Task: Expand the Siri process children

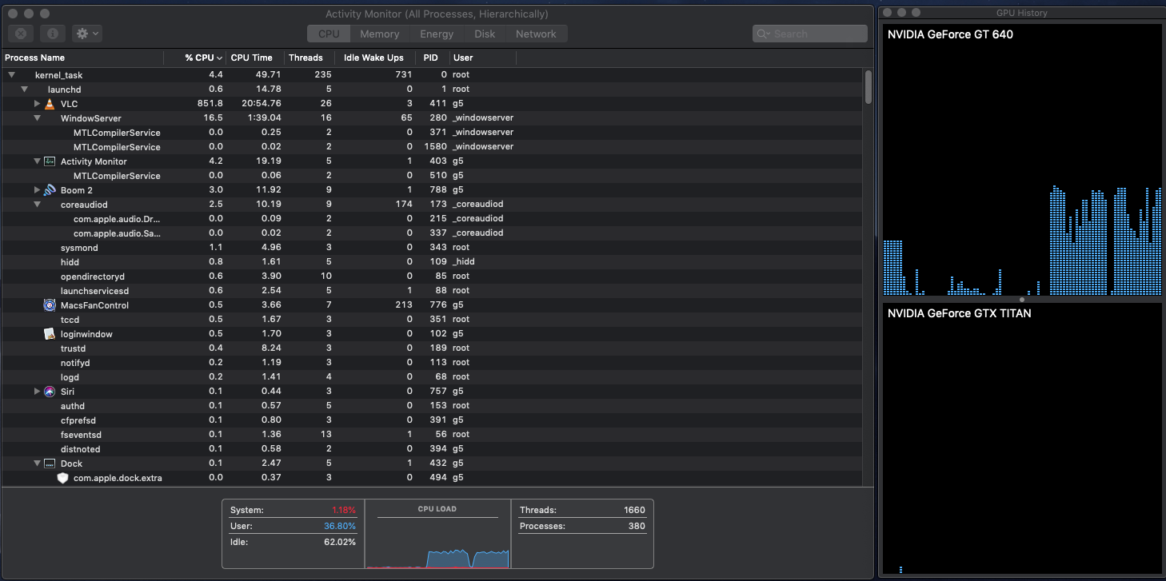Action: (x=37, y=392)
